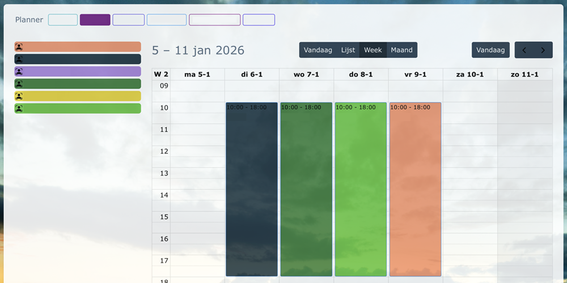Open the dark navy event on di 6-1
The image size is (567, 283).
coord(252,190)
